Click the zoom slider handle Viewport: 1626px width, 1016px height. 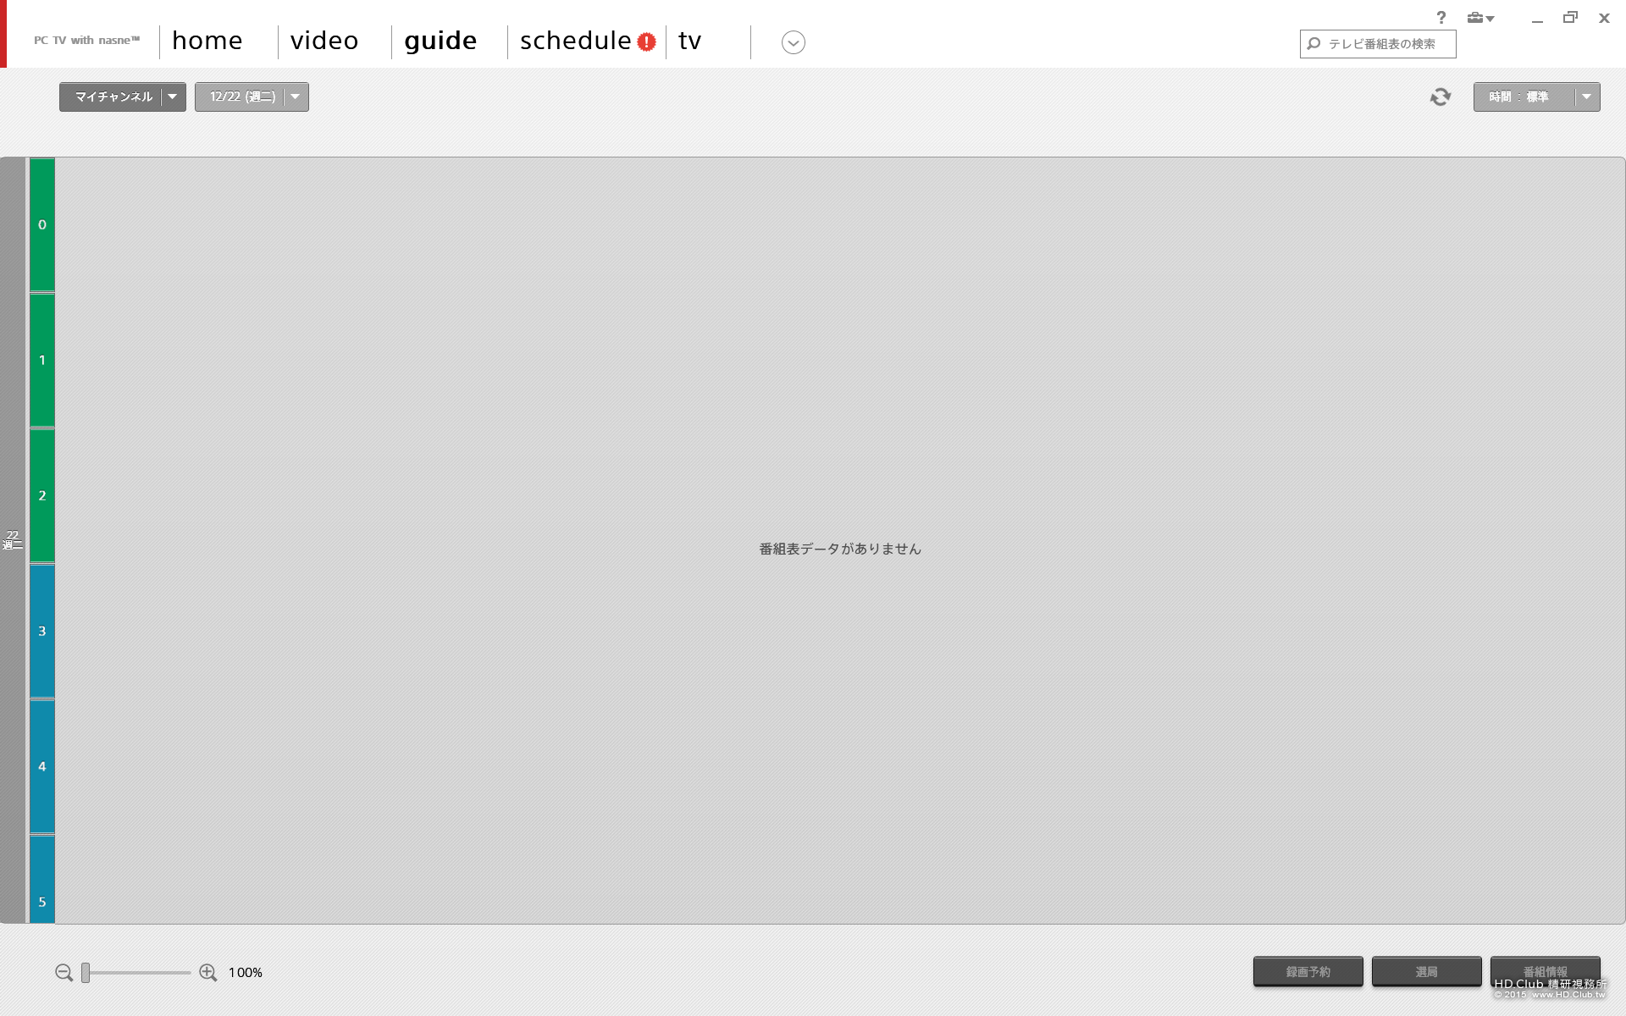coord(86,973)
